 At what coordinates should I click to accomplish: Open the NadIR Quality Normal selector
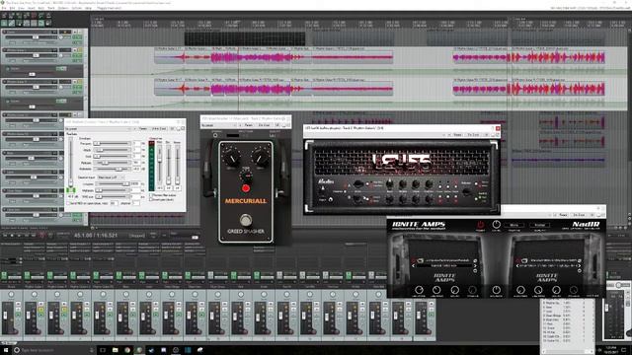[x=540, y=225]
